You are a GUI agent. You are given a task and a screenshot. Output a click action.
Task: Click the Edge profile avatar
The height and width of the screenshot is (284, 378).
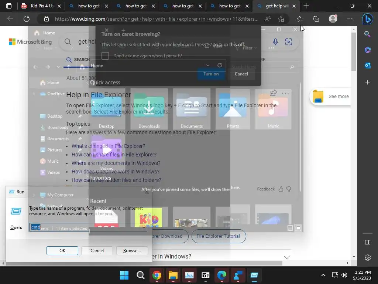333,19
